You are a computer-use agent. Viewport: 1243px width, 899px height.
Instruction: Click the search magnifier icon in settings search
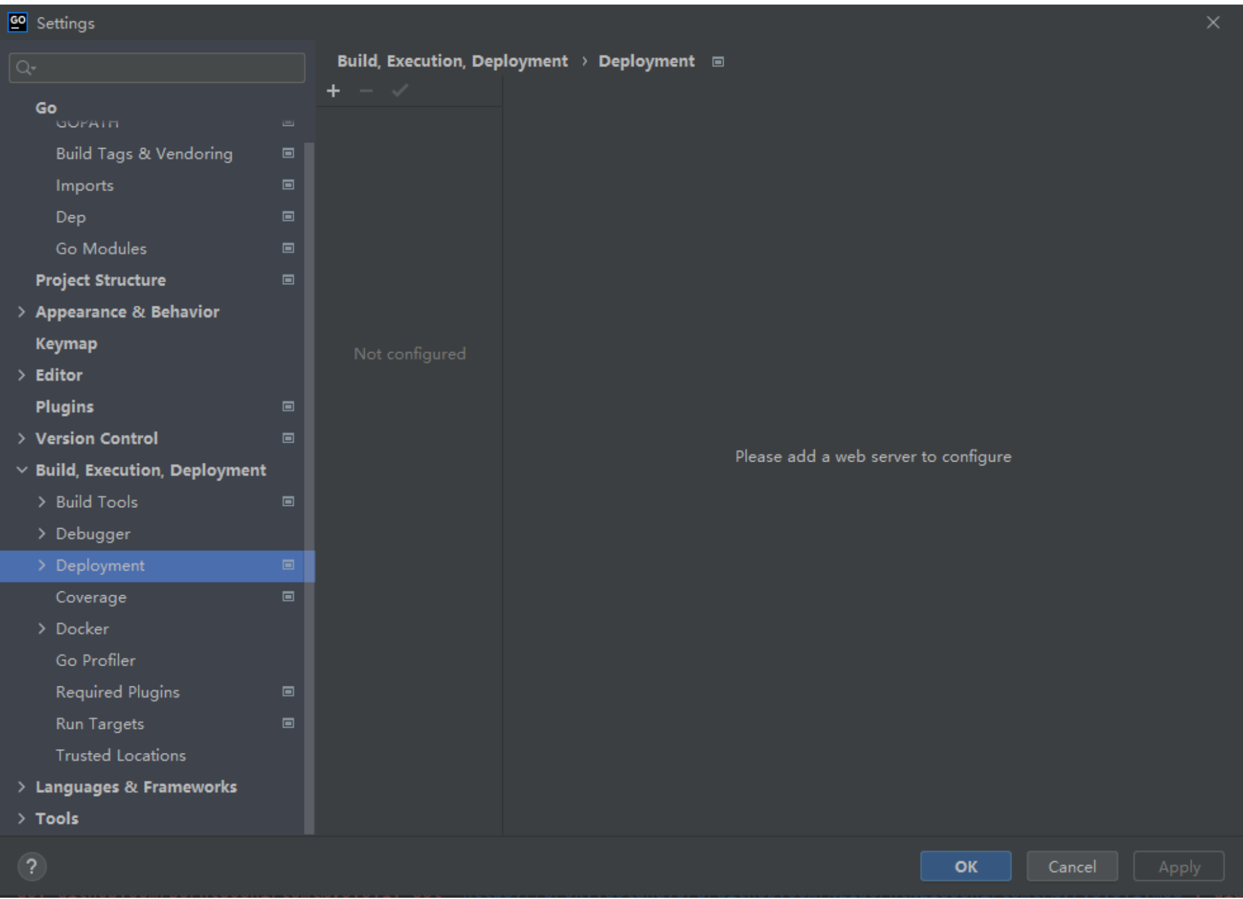tap(25, 68)
